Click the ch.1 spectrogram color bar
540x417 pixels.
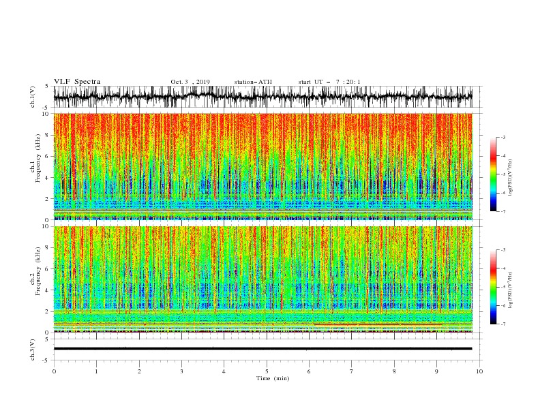(493, 174)
